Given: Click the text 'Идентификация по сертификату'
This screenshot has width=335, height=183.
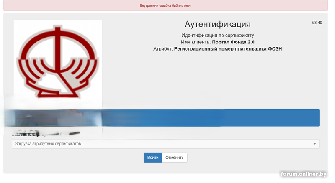Looking at the screenshot, I should pyautogui.click(x=217, y=35).
